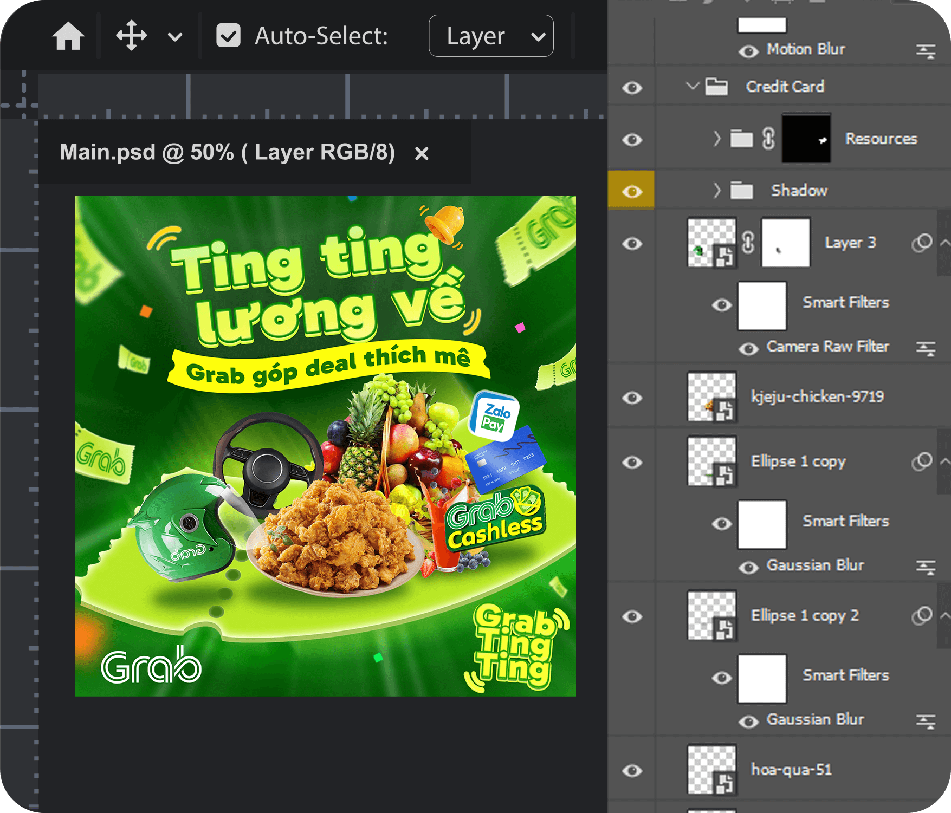Uncheck the Auto-Select checkbox
Image resolution: width=951 pixels, height=813 pixels.
coord(228,36)
